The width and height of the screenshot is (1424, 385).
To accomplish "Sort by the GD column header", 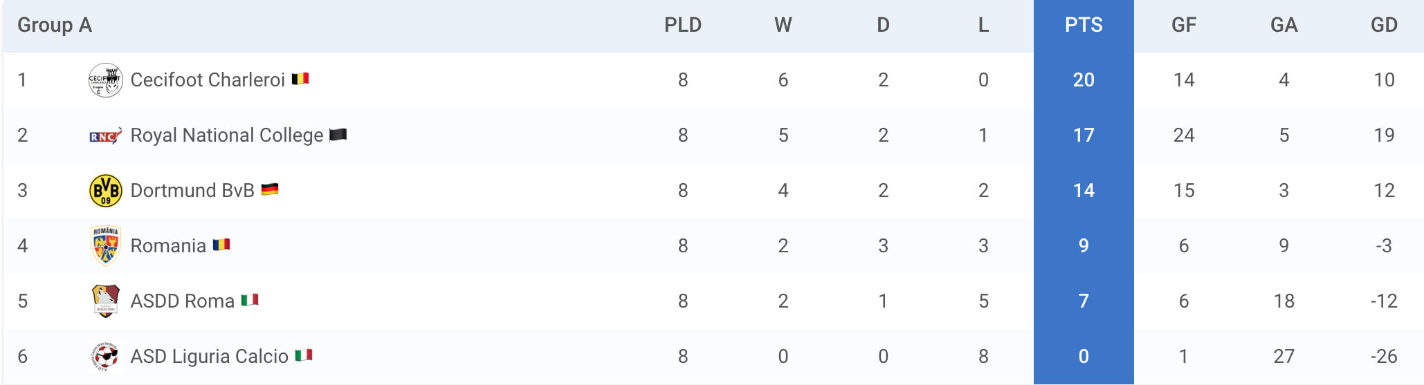I will coord(1384,26).
